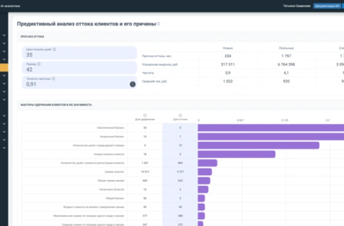Expand sidebar chevron directly above orange item

pos(4,59)
